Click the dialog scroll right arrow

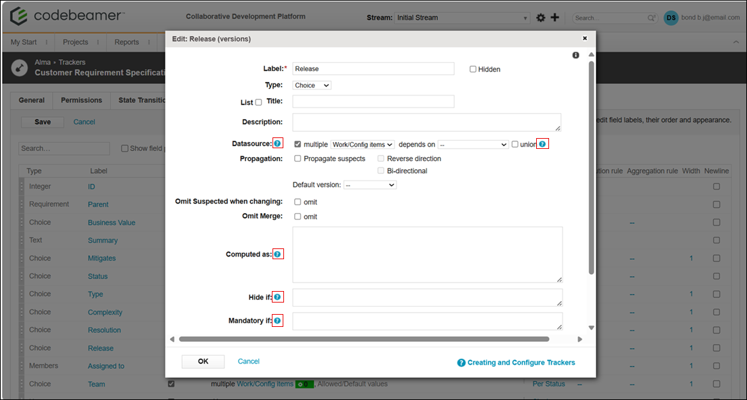click(x=580, y=339)
